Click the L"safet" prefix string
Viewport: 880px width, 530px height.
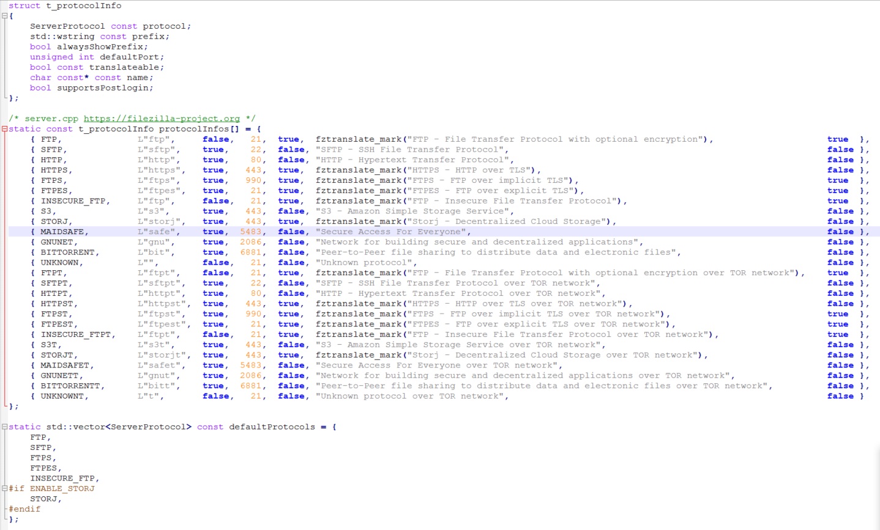click(x=159, y=366)
